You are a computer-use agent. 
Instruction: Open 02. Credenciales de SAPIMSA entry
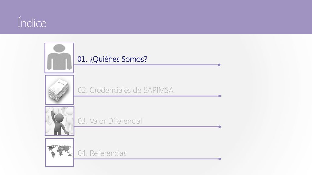tap(125, 90)
